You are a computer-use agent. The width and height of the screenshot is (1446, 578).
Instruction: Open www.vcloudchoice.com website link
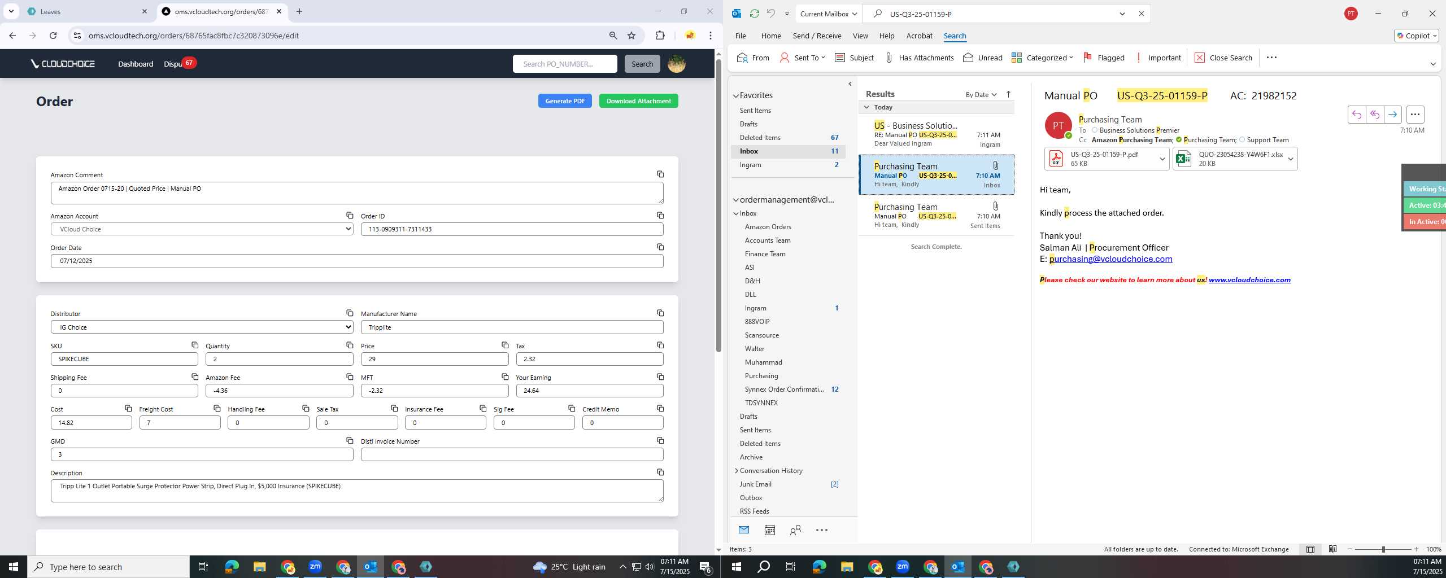click(1249, 280)
